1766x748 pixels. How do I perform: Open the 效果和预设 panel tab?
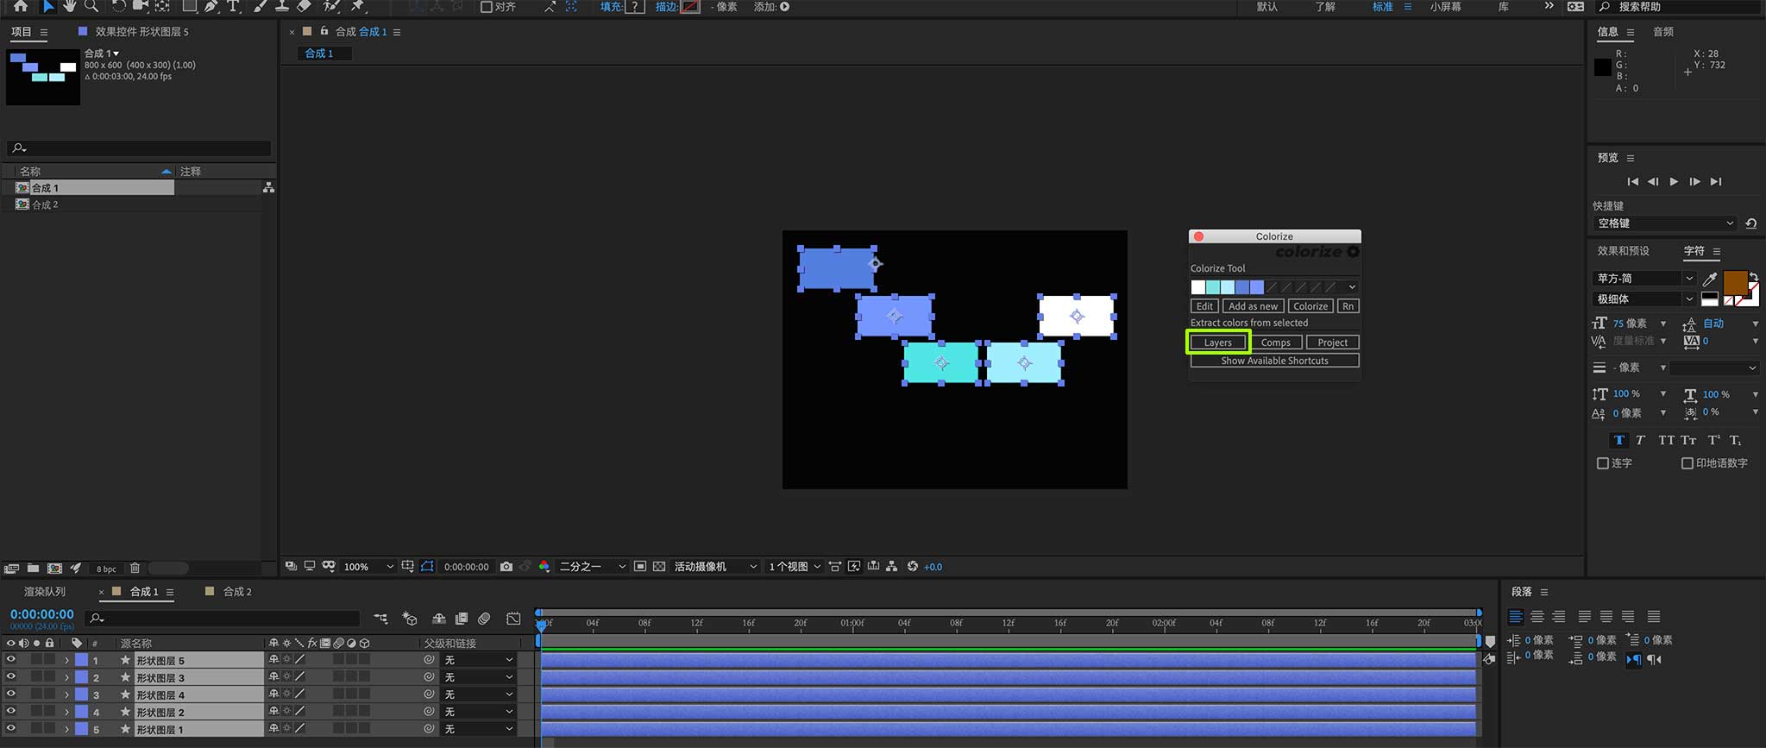click(x=1623, y=251)
